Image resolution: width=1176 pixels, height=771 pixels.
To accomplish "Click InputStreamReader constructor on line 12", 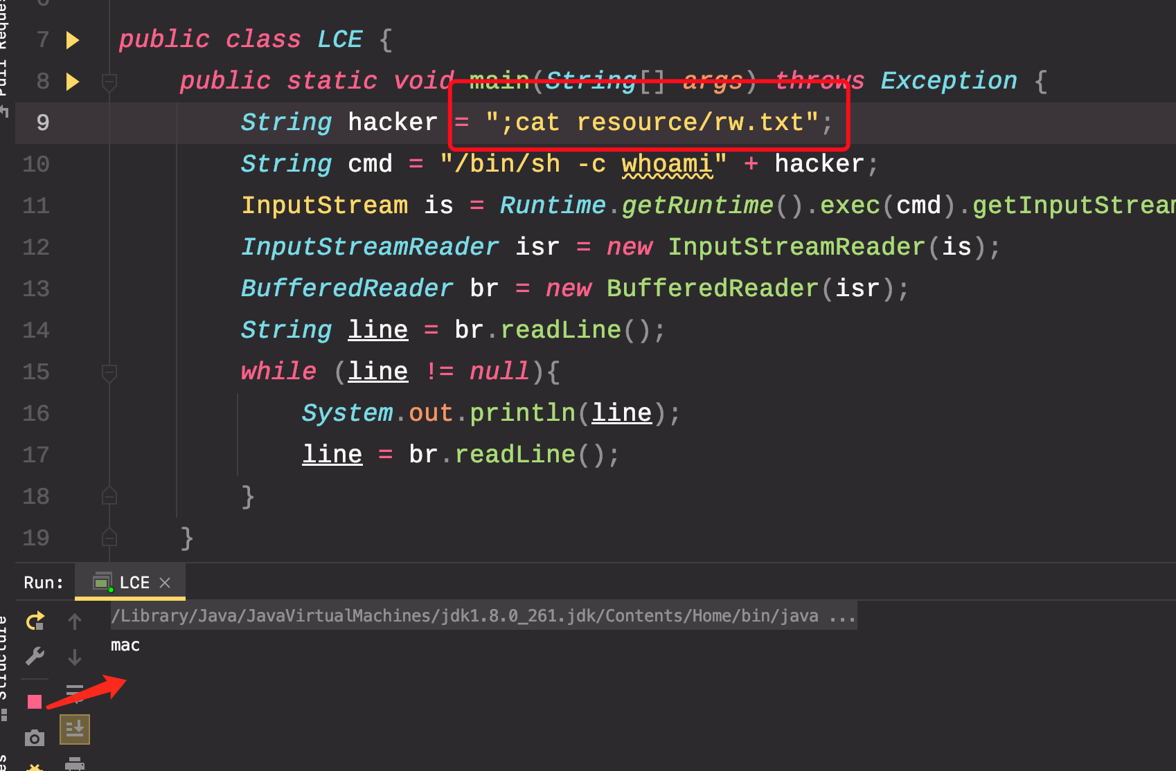I will tap(796, 247).
